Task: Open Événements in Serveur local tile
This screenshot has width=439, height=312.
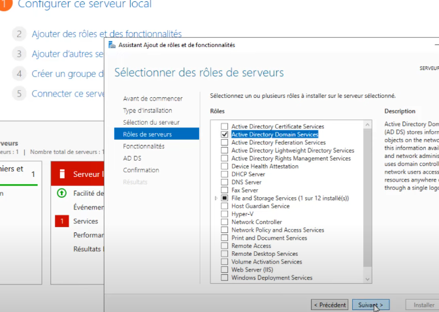Action: [x=88, y=207]
